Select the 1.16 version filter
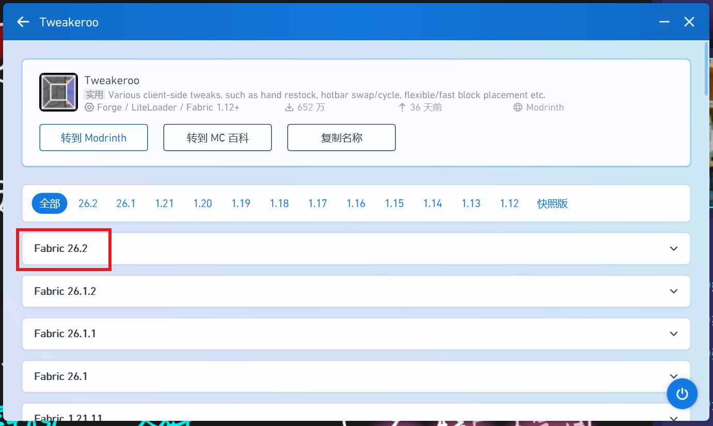 pos(356,203)
